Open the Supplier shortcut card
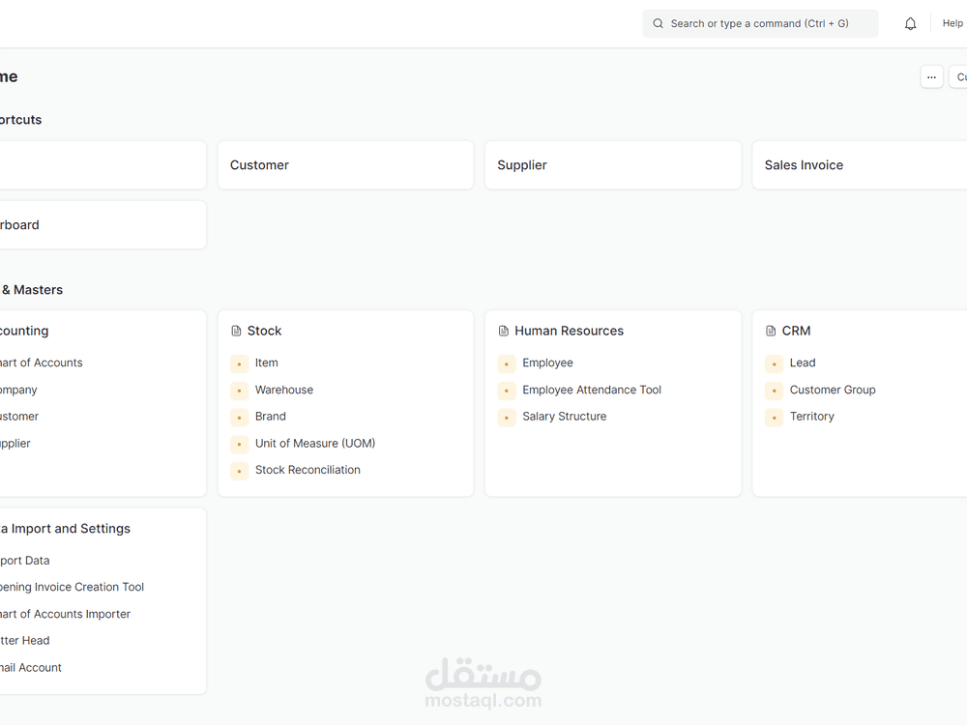 point(613,165)
